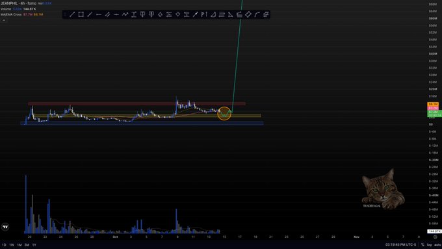Switch to the 3M date range
This screenshot has height=249, width=442.
pos(27,244)
